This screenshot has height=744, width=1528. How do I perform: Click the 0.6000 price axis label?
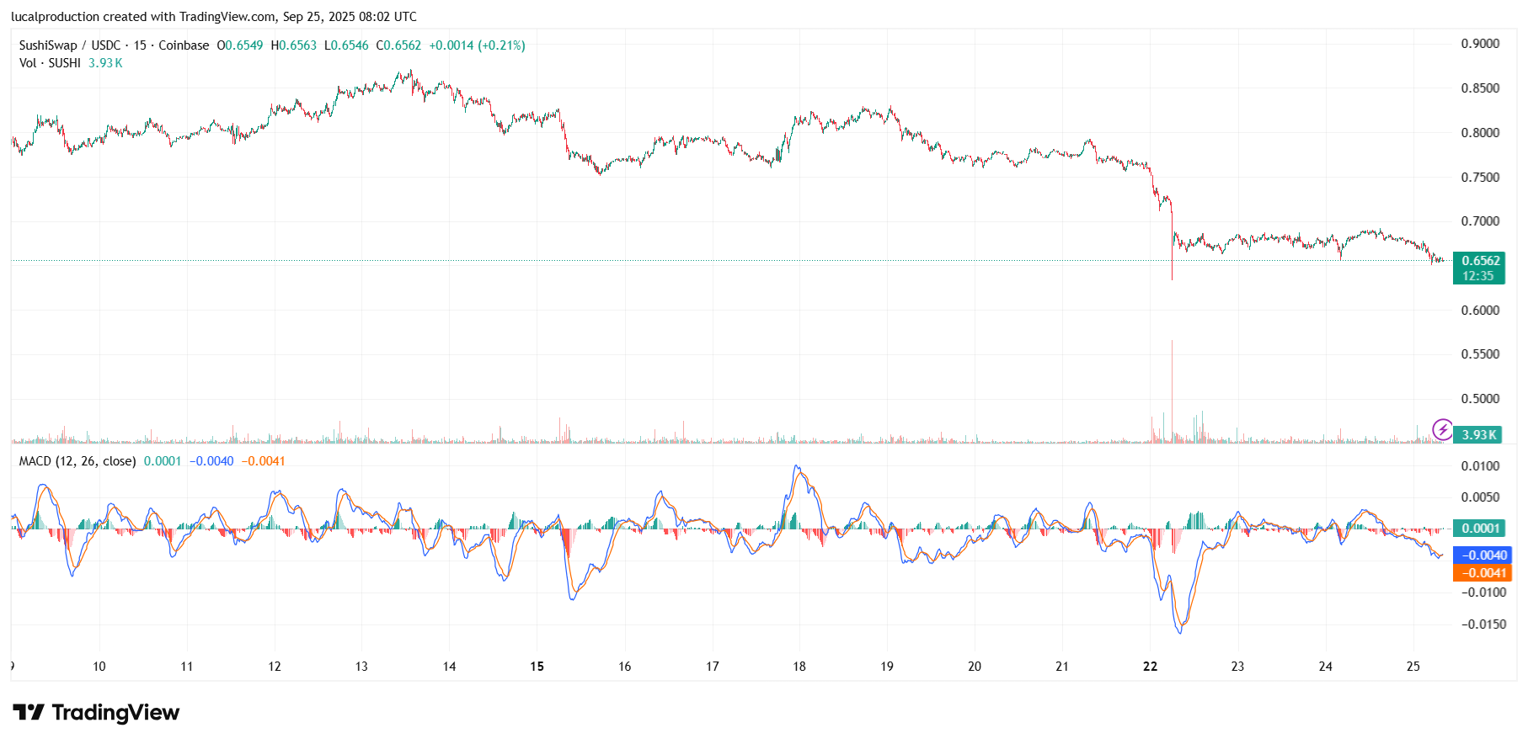1480,311
